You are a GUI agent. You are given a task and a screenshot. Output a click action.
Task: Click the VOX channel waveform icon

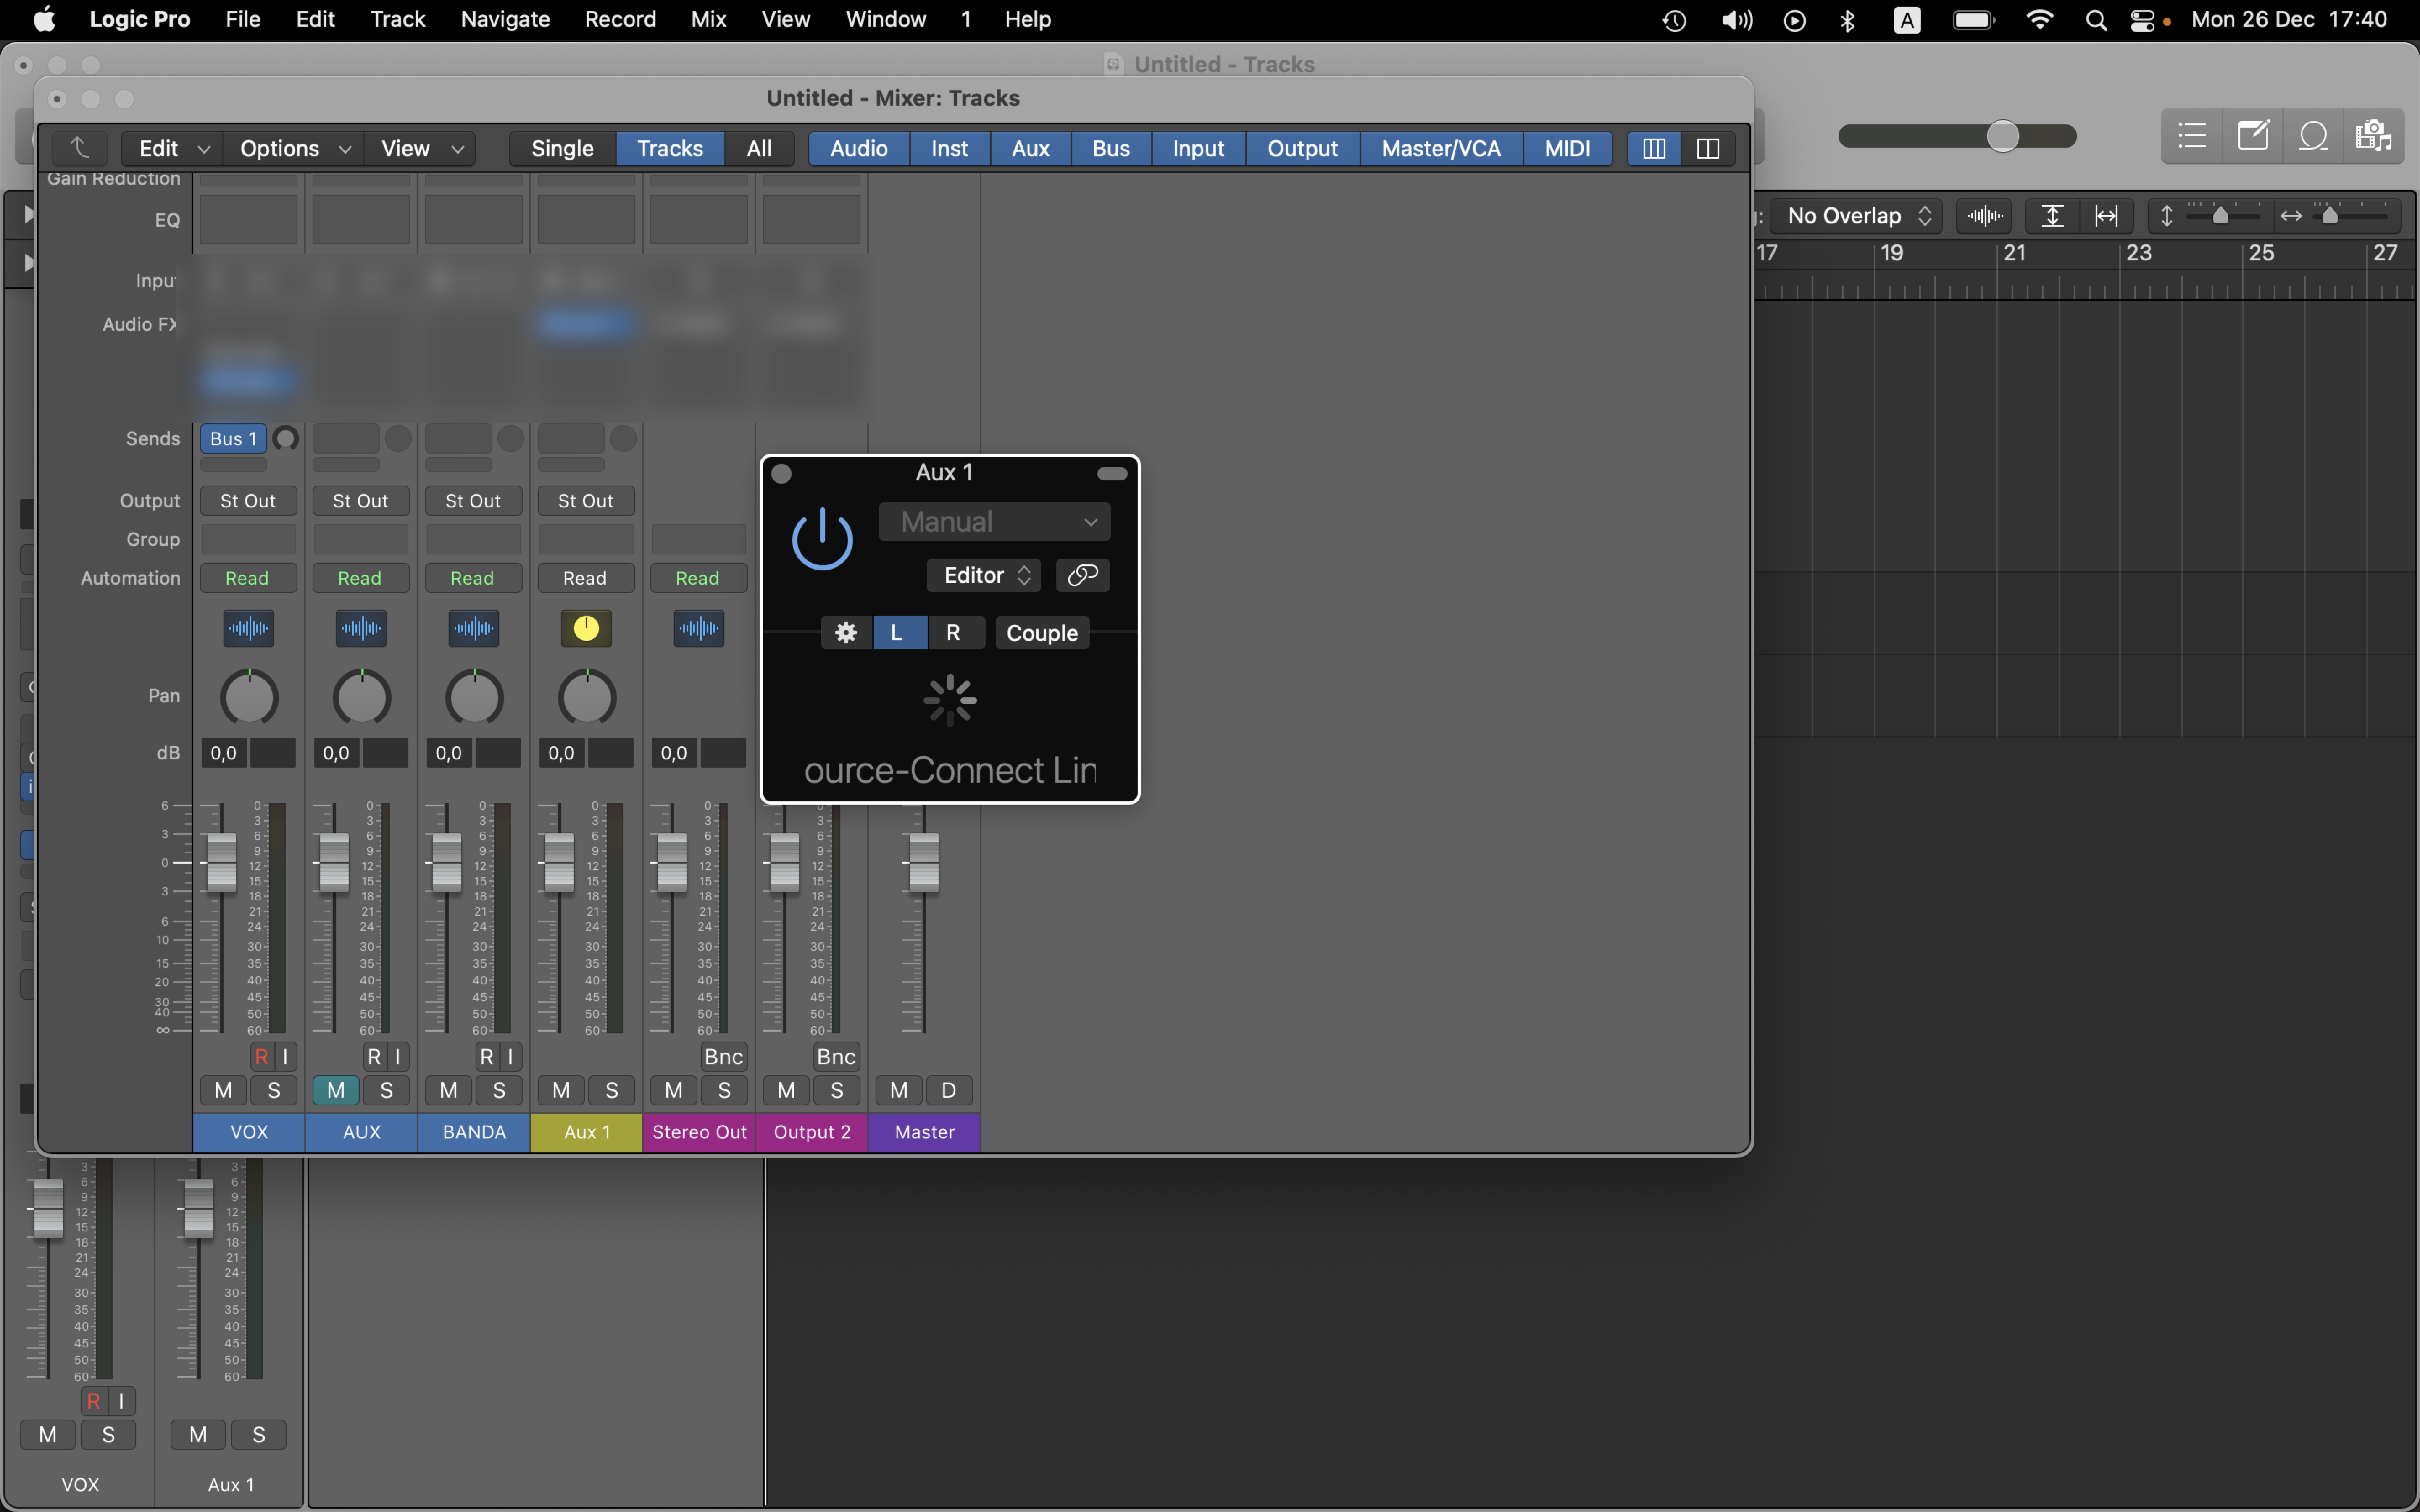pos(248,628)
